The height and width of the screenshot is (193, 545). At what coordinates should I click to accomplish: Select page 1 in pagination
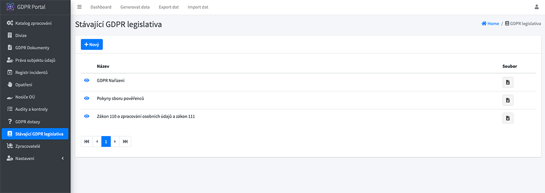click(x=106, y=142)
